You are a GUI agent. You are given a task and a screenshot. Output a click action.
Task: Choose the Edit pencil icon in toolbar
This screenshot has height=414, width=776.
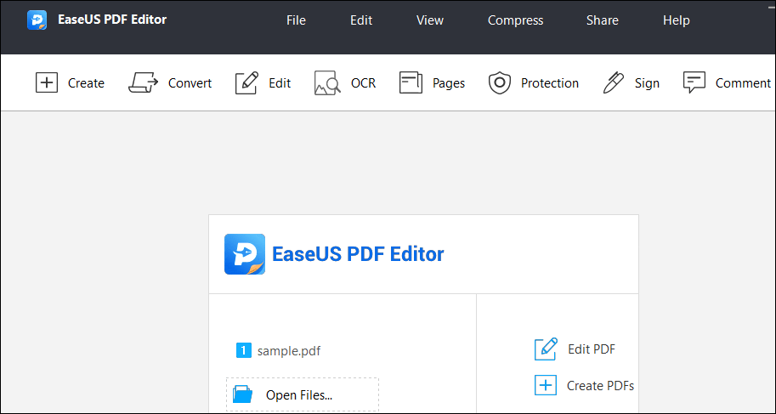[x=246, y=82]
